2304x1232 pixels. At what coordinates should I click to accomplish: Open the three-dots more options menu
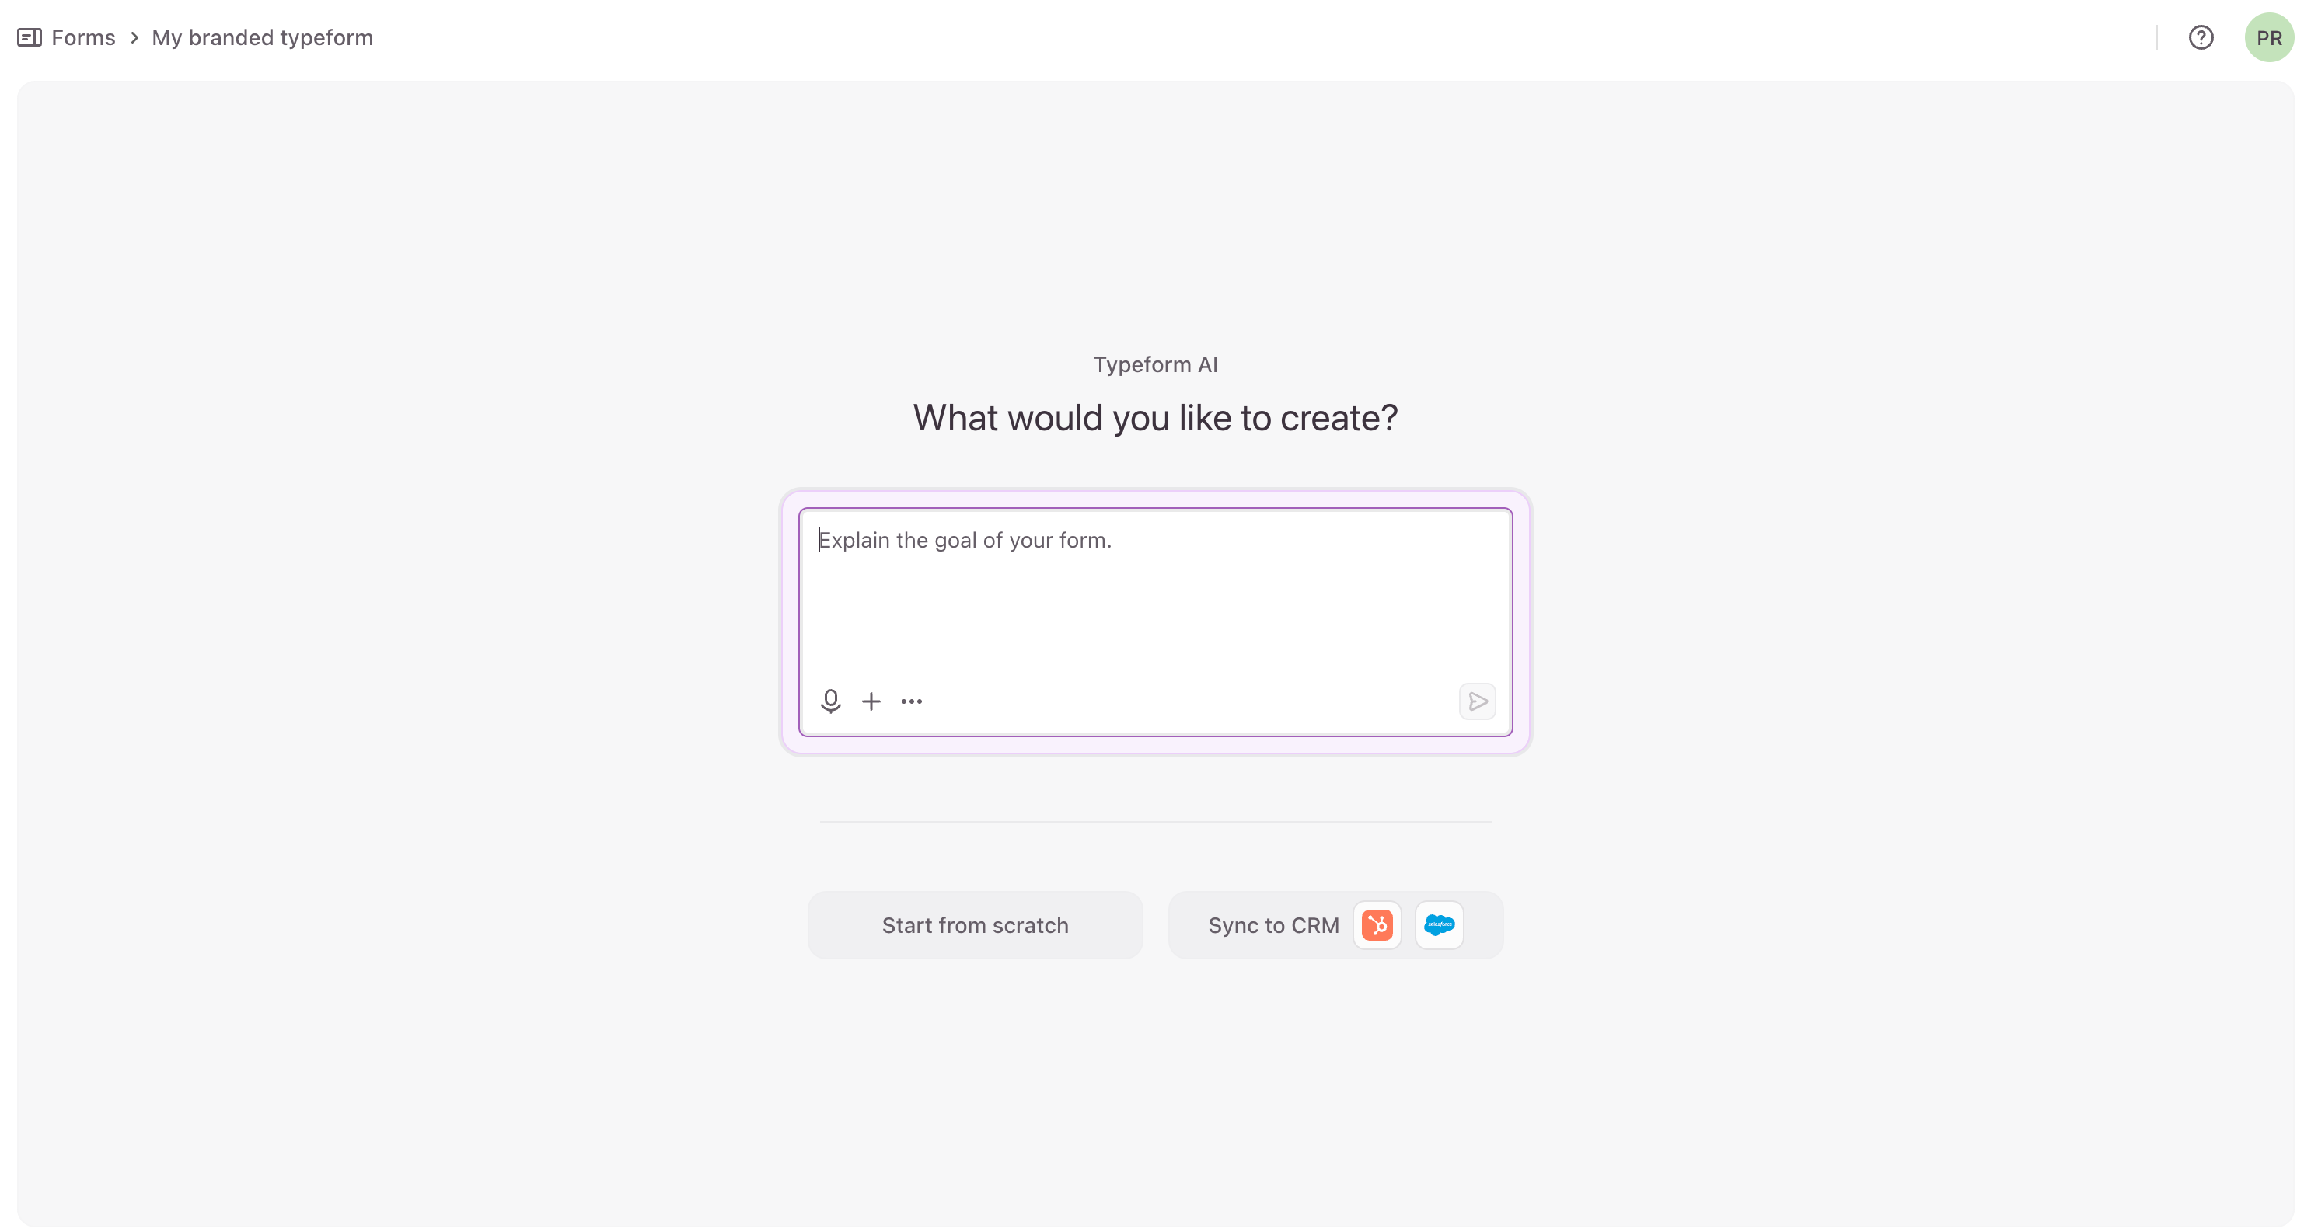pyautogui.click(x=911, y=701)
